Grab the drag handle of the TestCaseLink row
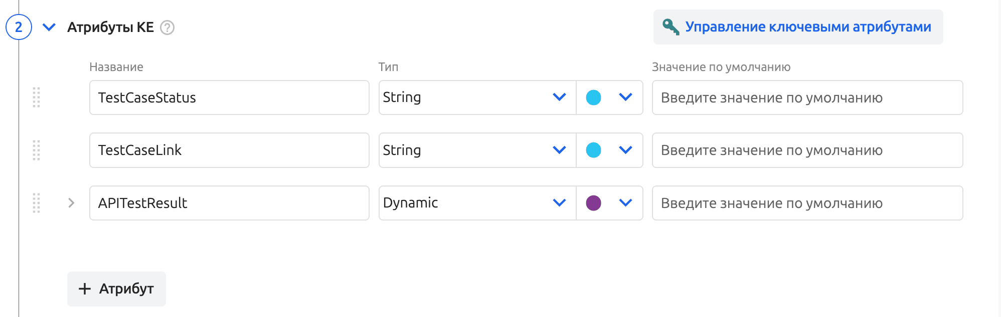 (x=36, y=150)
